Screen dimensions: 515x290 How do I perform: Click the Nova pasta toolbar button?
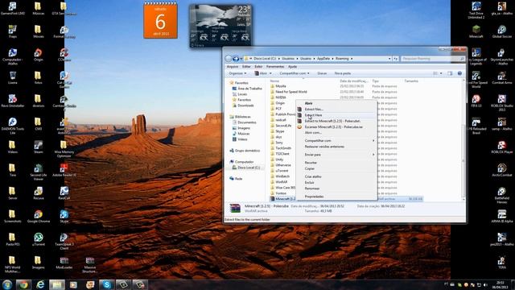(x=343, y=73)
